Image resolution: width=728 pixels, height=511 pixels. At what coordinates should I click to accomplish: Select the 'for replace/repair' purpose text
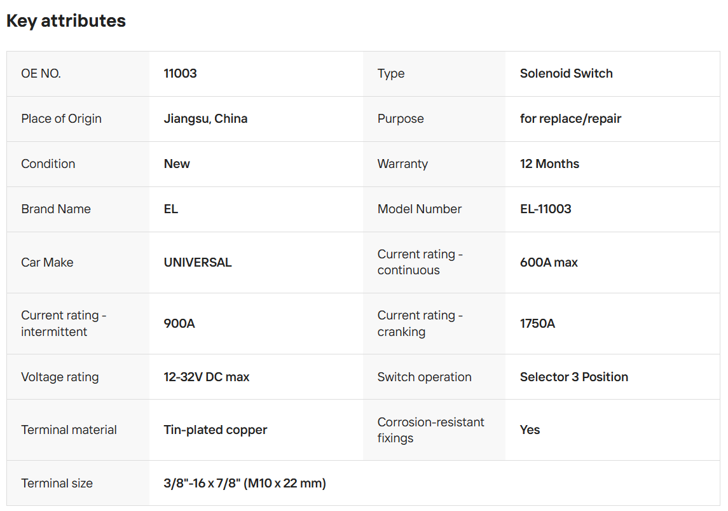pyautogui.click(x=570, y=118)
